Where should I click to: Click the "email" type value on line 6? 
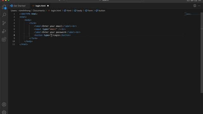pos(53,29)
